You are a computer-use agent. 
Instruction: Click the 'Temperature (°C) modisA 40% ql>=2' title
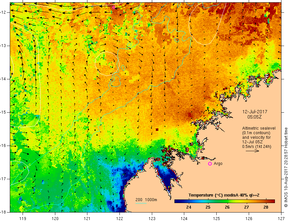pyautogui.click(x=224, y=195)
